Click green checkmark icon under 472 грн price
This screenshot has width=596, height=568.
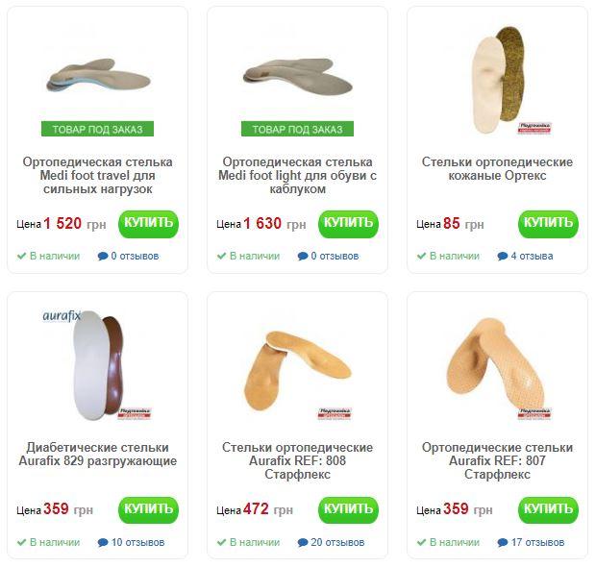(x=222, y=542)
